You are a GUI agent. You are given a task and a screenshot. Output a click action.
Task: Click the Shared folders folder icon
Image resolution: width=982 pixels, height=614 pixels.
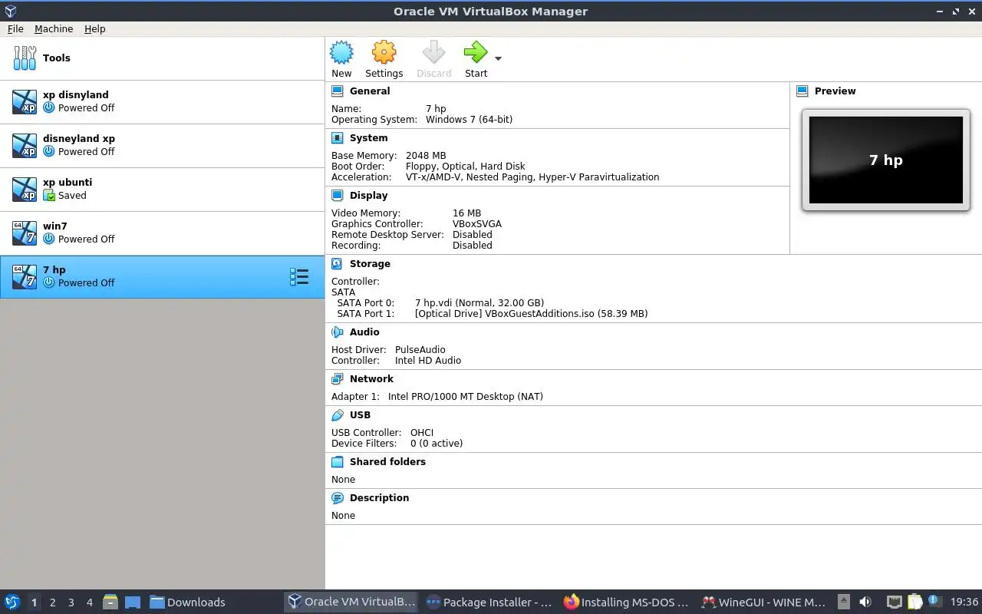pyautogui.click(x=337, y=461)
